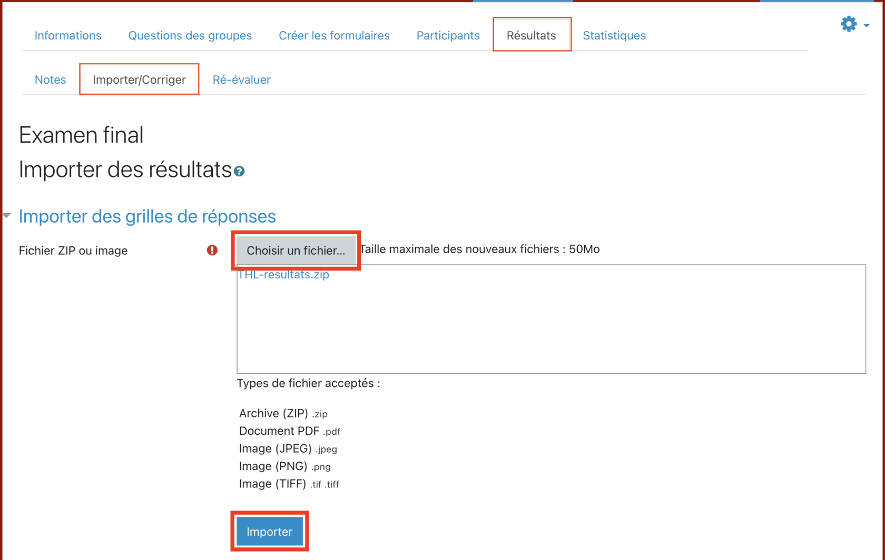Select the Importer/Corriger sub-tab
885x560 pixels.
(x=139, y=79)
